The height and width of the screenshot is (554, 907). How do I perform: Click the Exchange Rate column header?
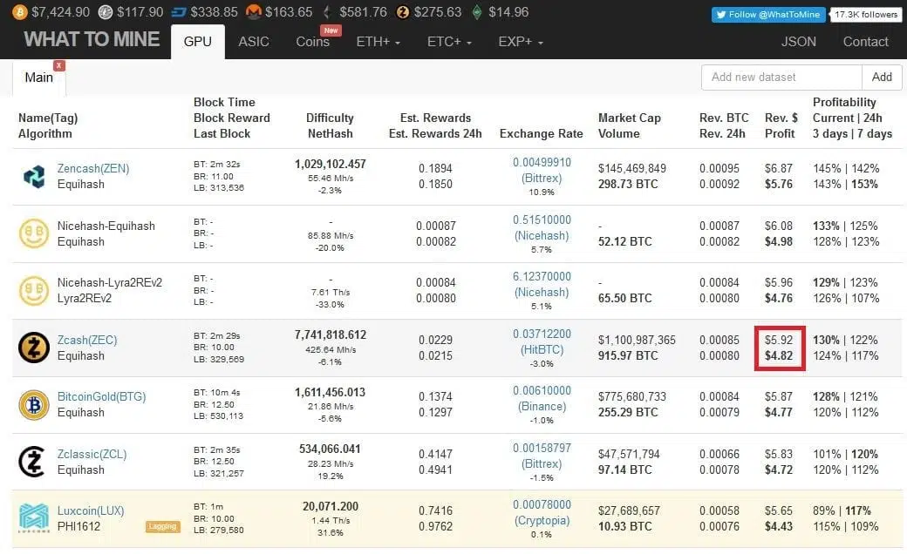(x=541, y=133)
